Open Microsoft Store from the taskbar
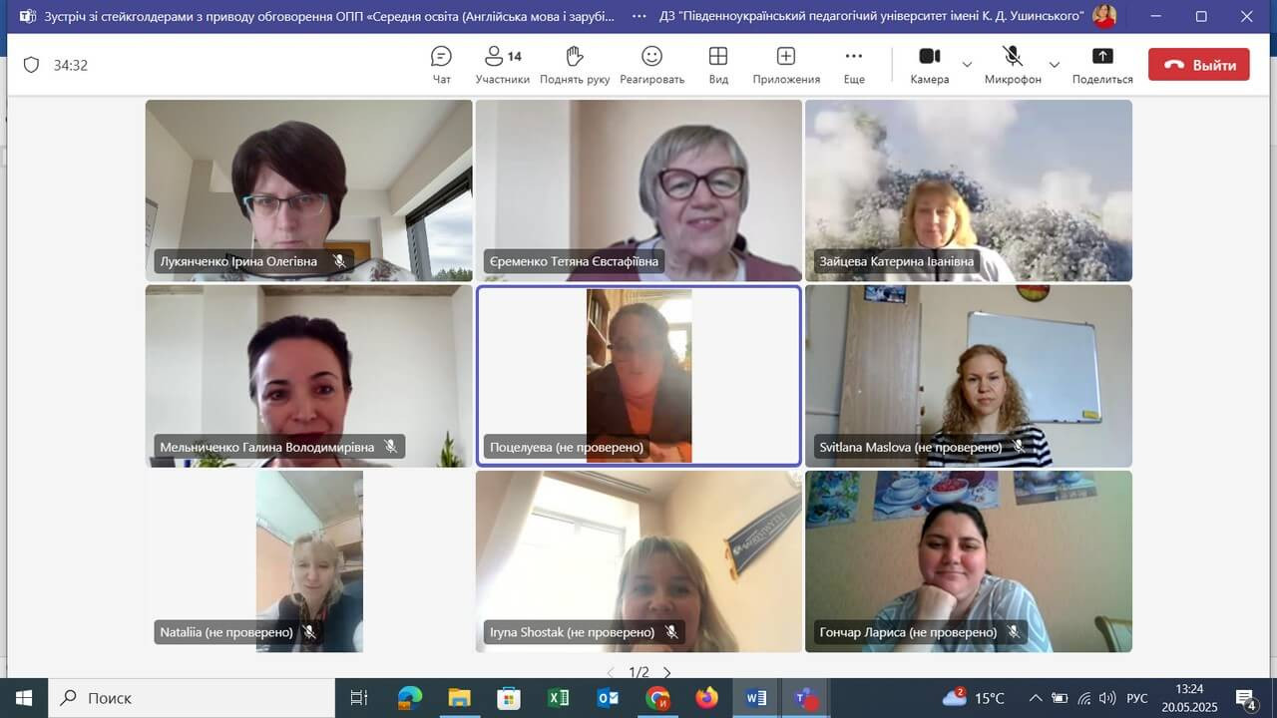The width and height of the screenshot is (1277, 718). 509,698
